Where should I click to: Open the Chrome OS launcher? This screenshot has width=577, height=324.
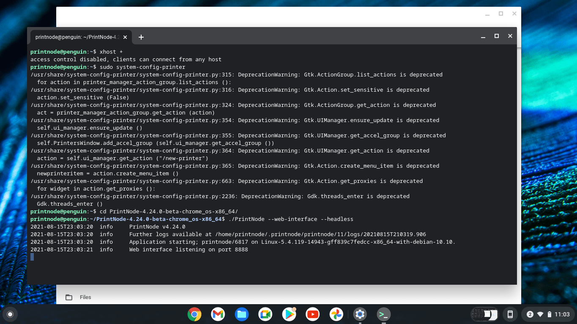tap(10, 314)
